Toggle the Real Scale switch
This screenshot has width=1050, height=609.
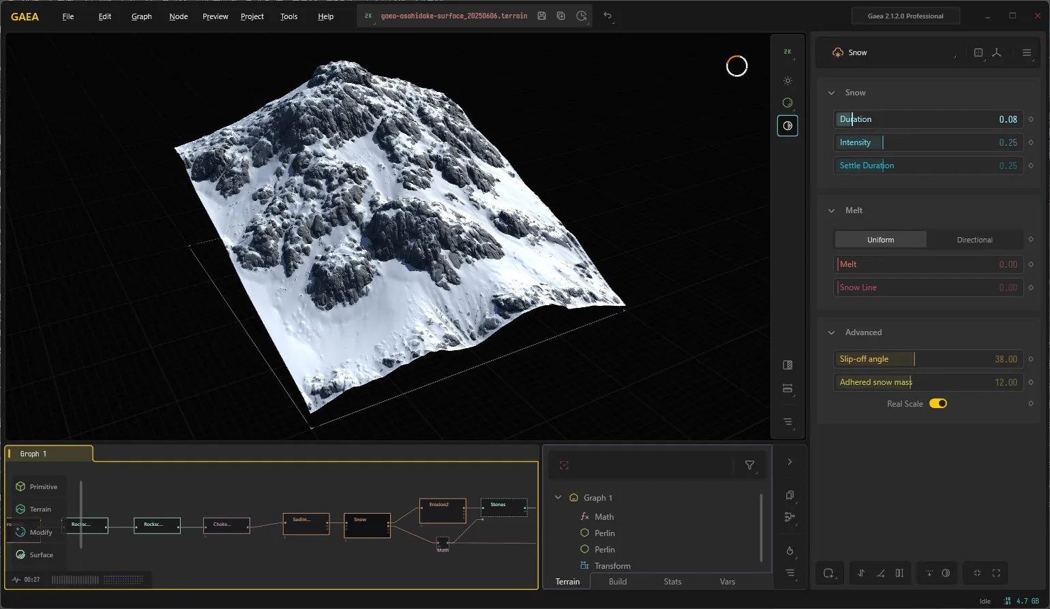938,404
